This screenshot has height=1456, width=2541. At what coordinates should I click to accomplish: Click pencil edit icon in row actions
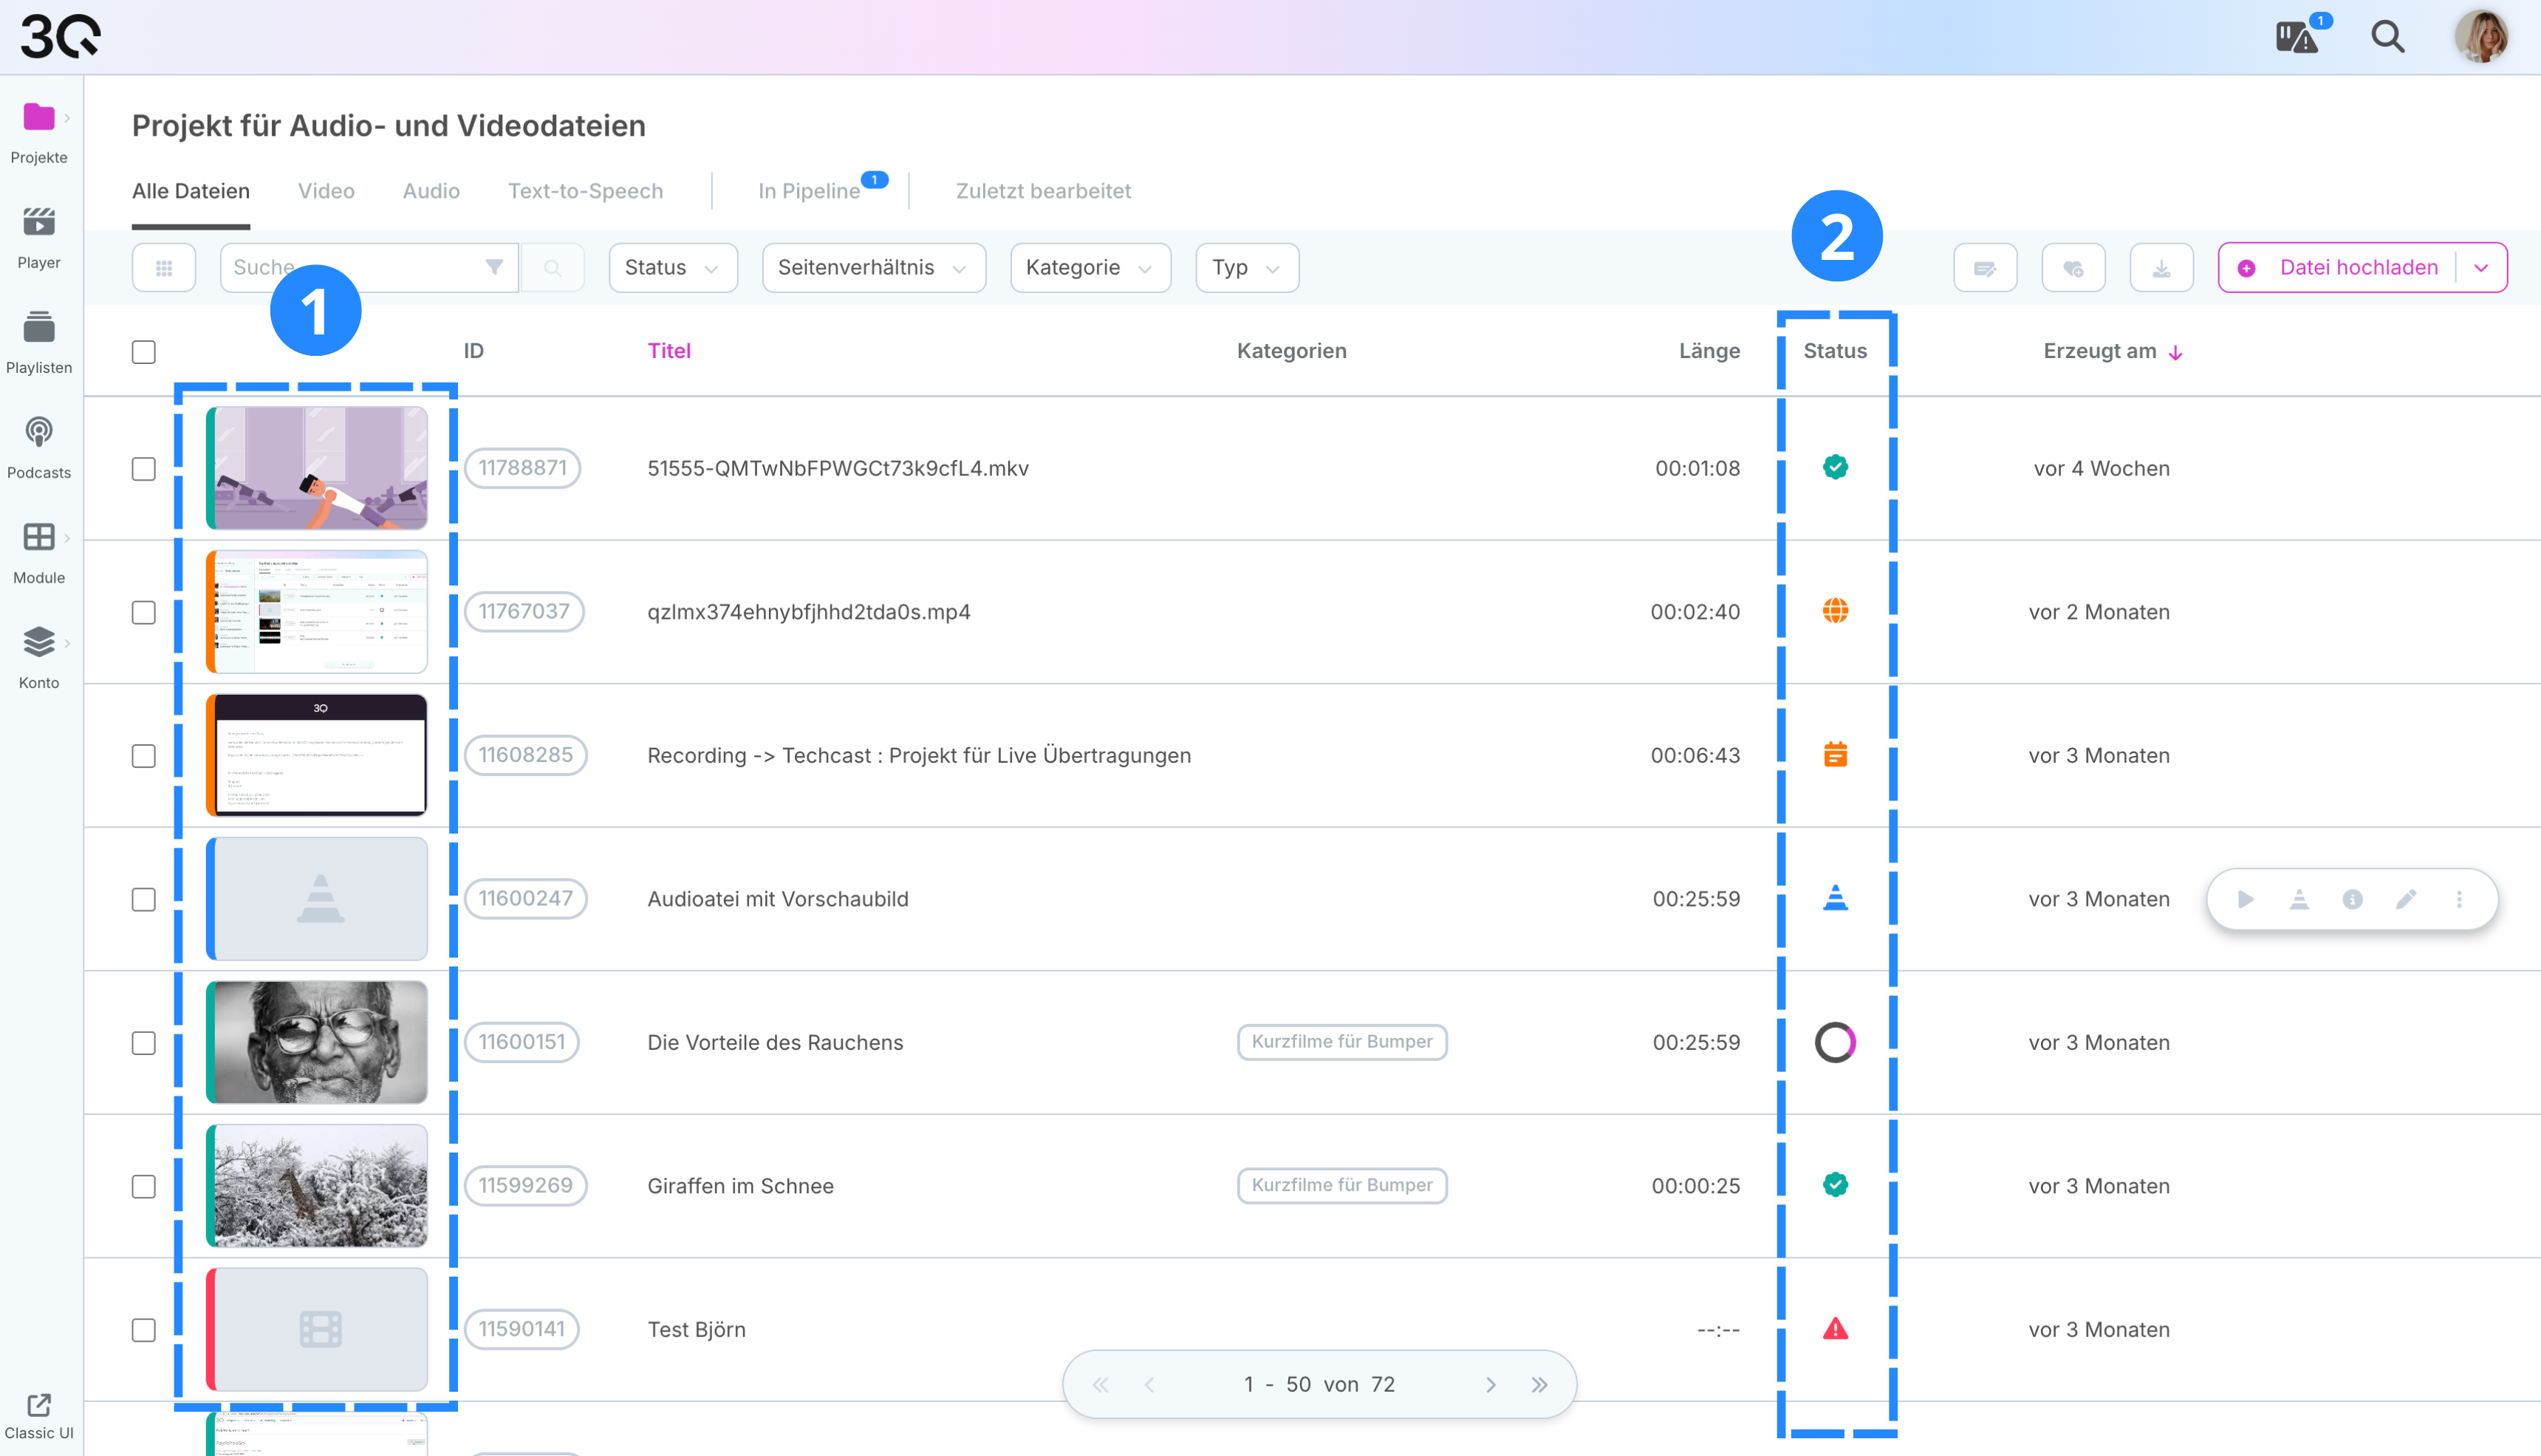click(2406, 899)
